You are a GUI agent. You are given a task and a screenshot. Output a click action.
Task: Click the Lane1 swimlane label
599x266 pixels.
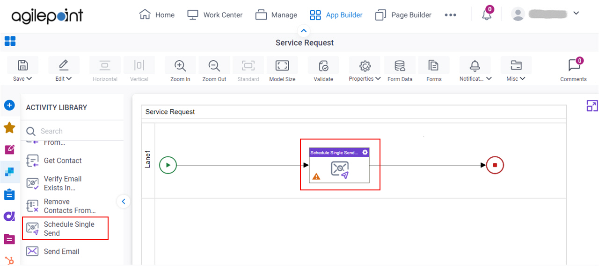(148, 160)
